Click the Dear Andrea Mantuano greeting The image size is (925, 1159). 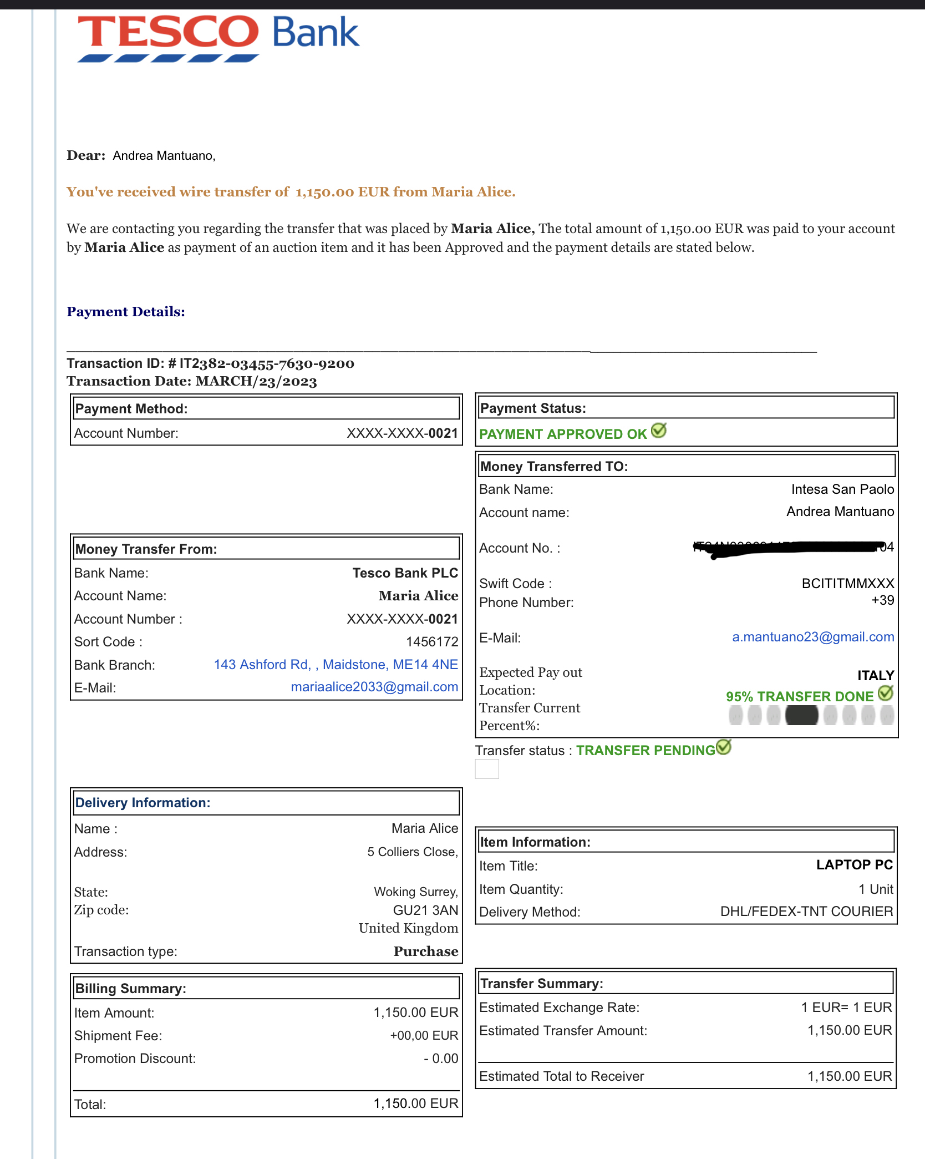[141, 156]
